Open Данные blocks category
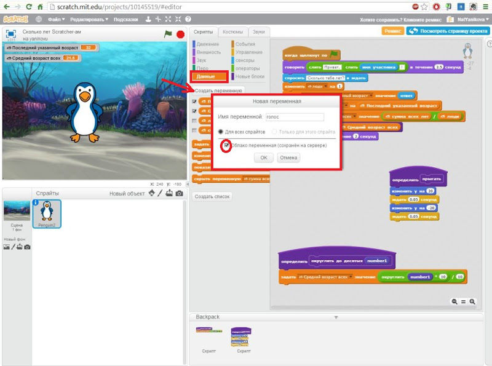492x366 pixels. pyautogui.click(x=209, y=76)
